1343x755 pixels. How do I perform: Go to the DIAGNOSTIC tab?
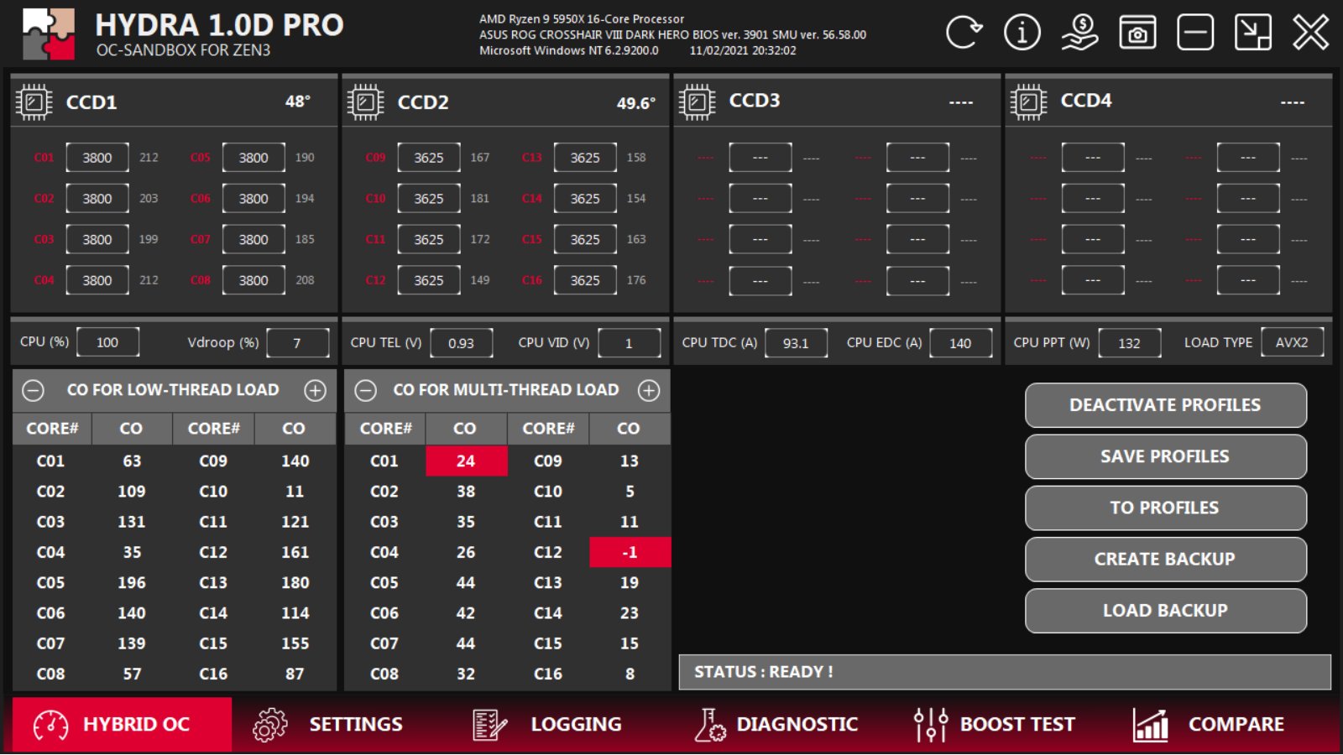click(x=776, y=724)
